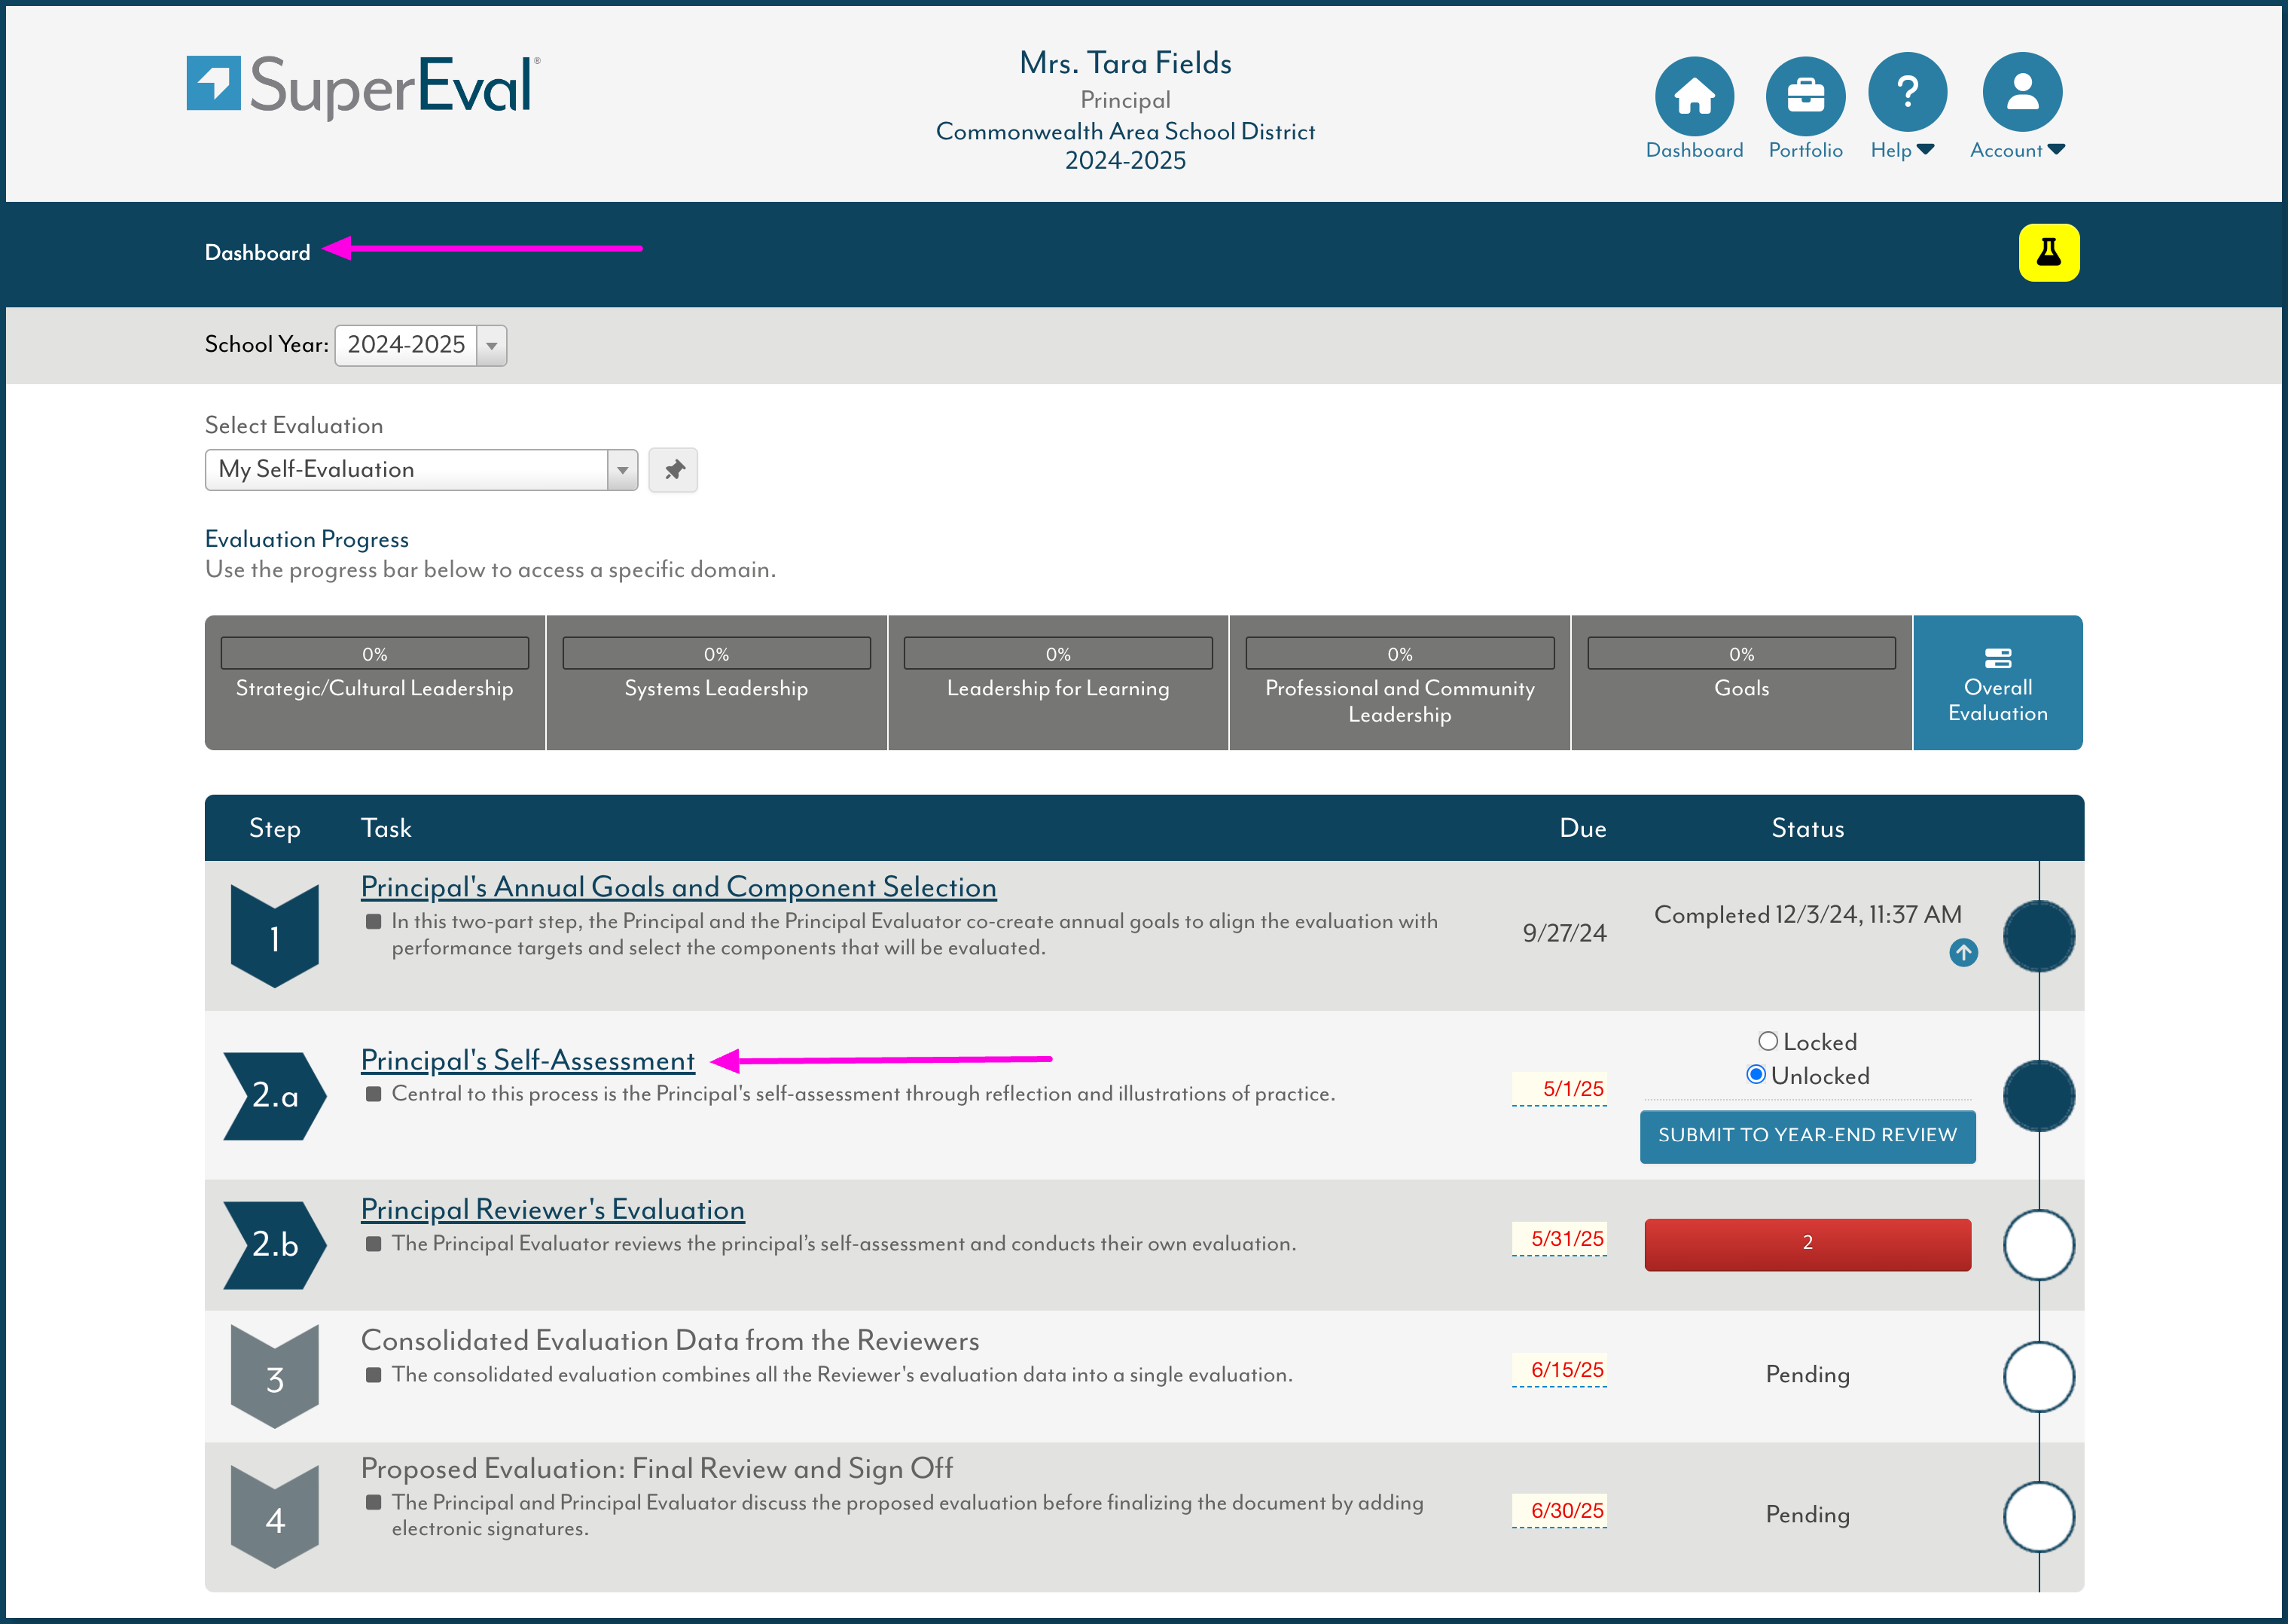The image size is (2288, 1624).
Task: Open the Account user menu
Action: tap(2022, 92)
